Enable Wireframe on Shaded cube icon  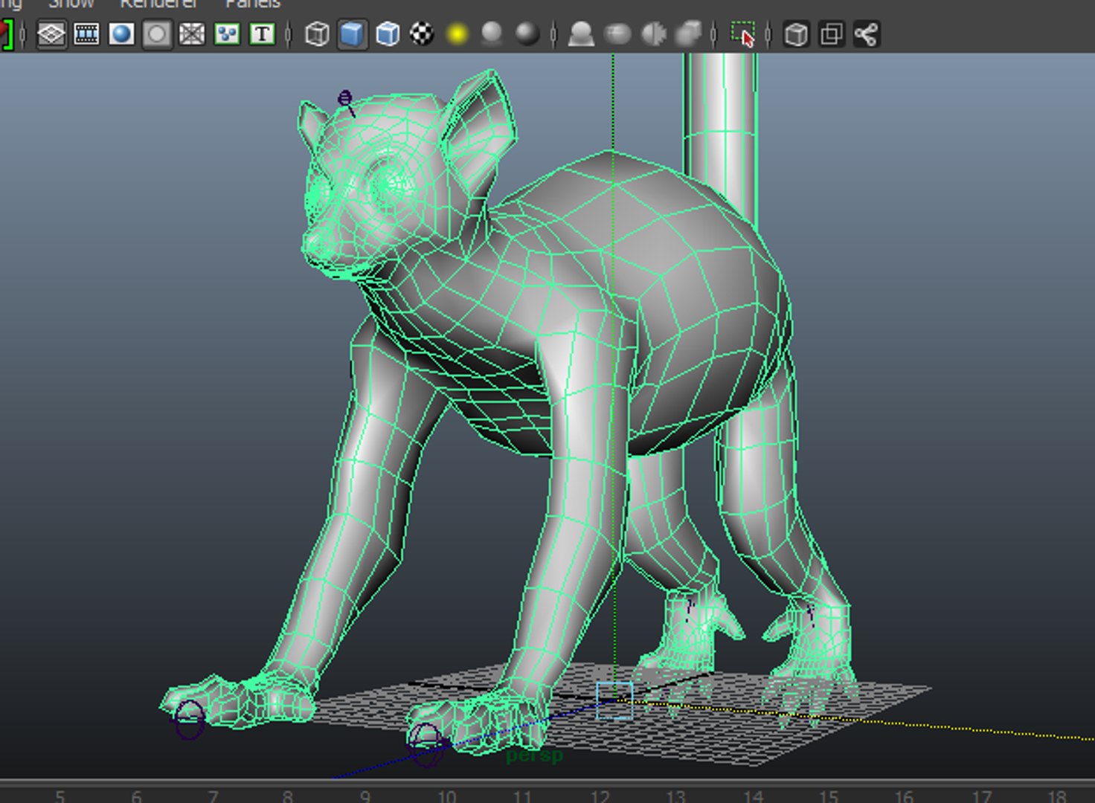click(x=388, y=34)
